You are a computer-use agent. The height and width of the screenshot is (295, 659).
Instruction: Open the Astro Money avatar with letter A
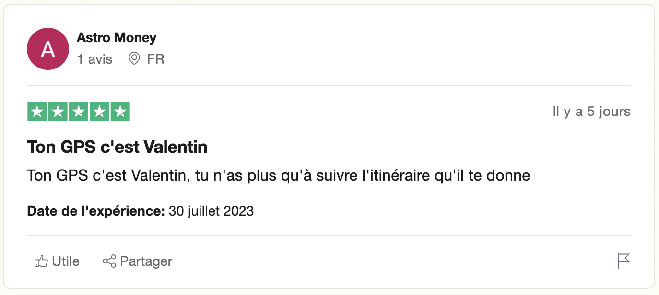pos(48,49)
